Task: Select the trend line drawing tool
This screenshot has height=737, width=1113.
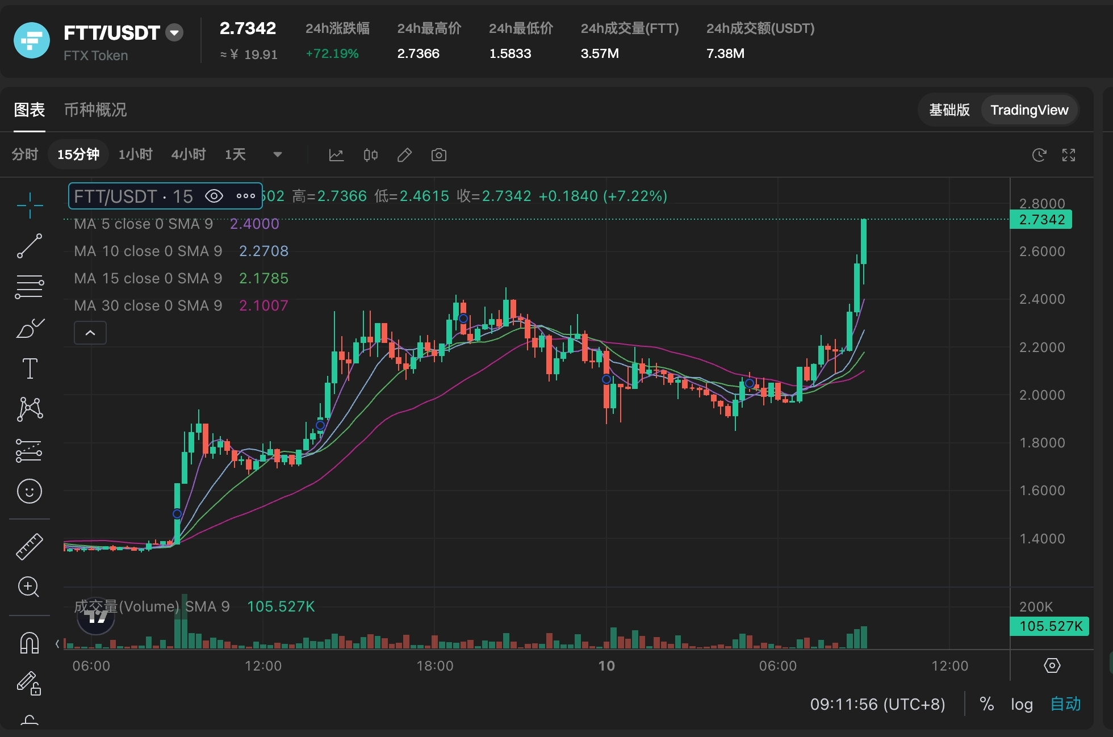Action: (x=30, y=245)
